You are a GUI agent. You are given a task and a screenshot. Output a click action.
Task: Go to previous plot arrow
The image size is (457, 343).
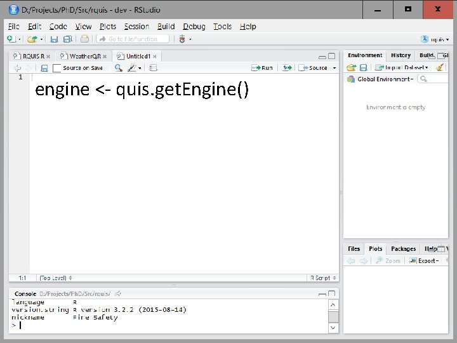[x=351, y=261]
